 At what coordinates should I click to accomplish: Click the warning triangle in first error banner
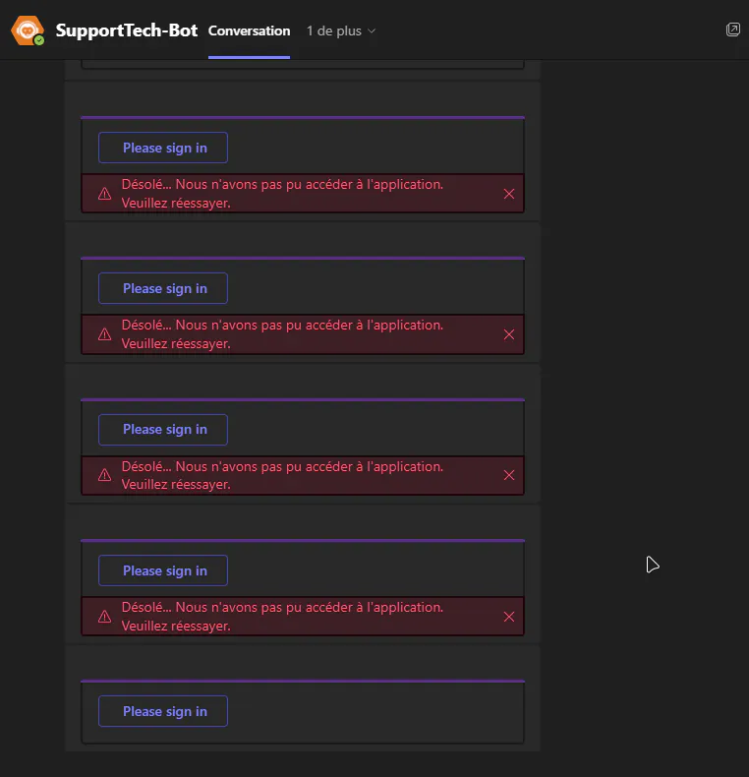coord(104,194)
